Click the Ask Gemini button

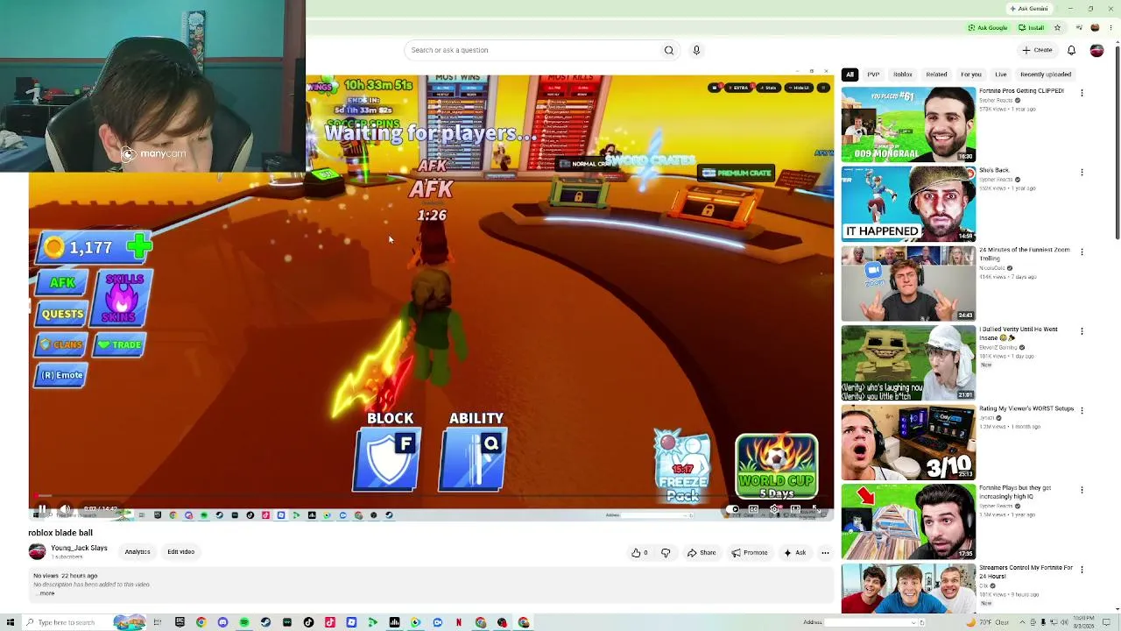pyautogui.click(x=1029, y=9)
